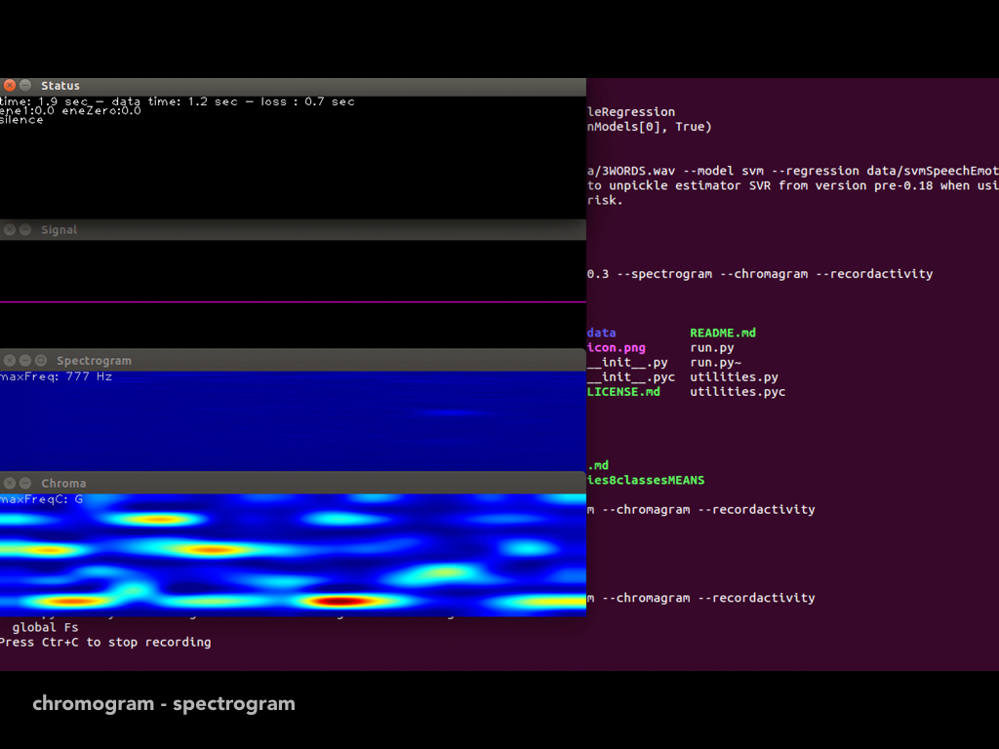Click '__init__.py' in terminal listing
Viewport: 999px width, 749px height.
coord(627,363)
